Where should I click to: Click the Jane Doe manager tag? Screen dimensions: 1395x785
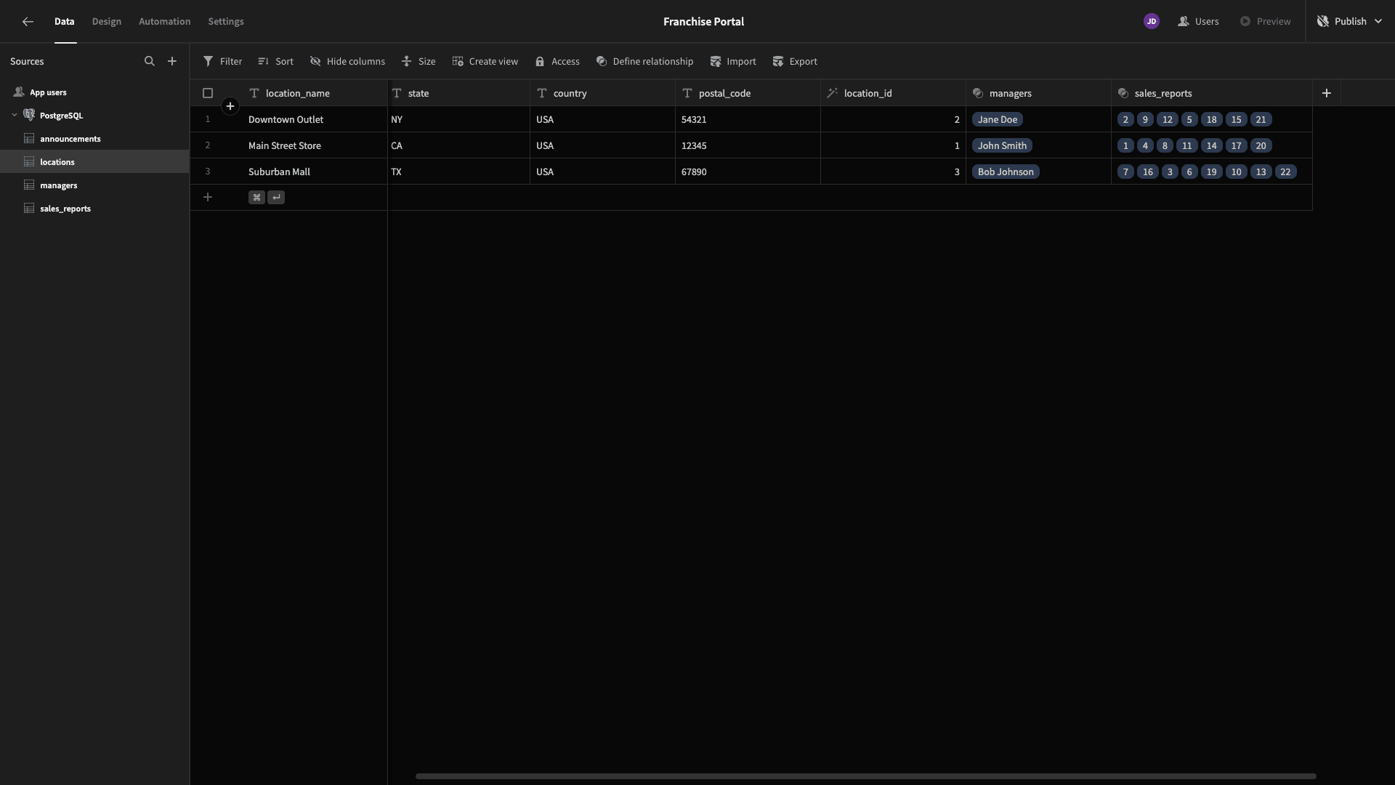(998, 120)
